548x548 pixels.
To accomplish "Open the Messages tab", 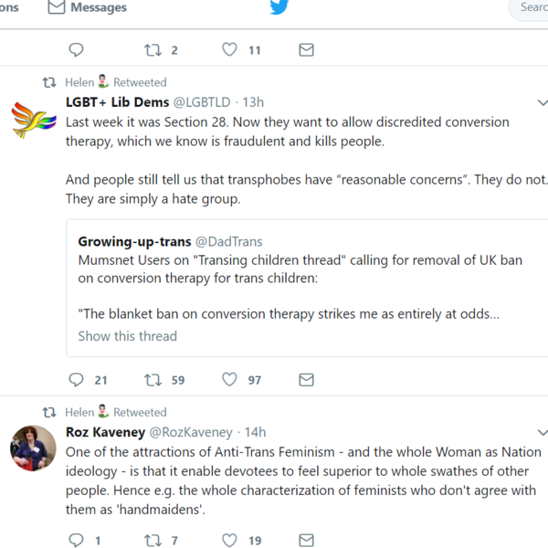I will [88, 7].
